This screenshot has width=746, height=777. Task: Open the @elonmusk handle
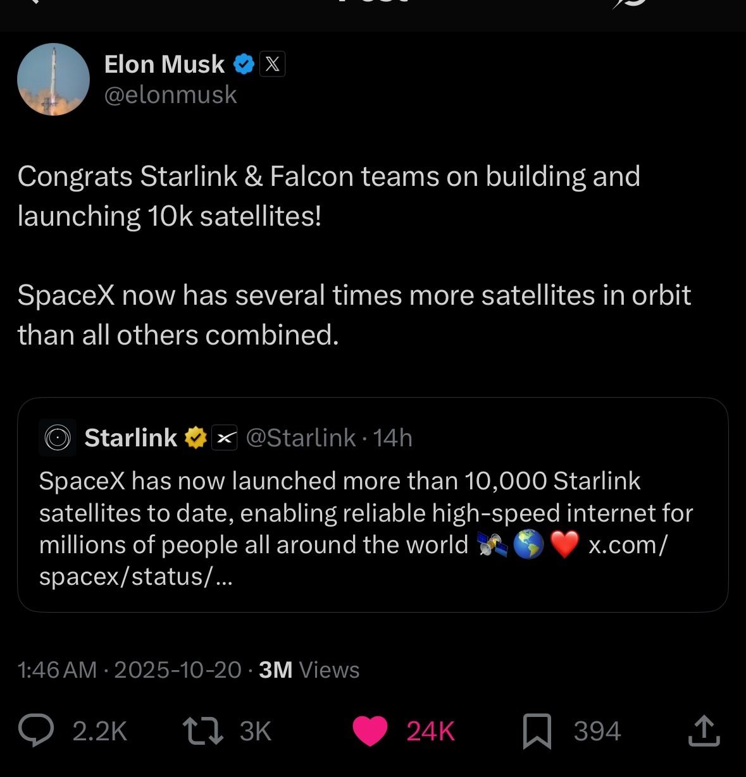[170, 95]
